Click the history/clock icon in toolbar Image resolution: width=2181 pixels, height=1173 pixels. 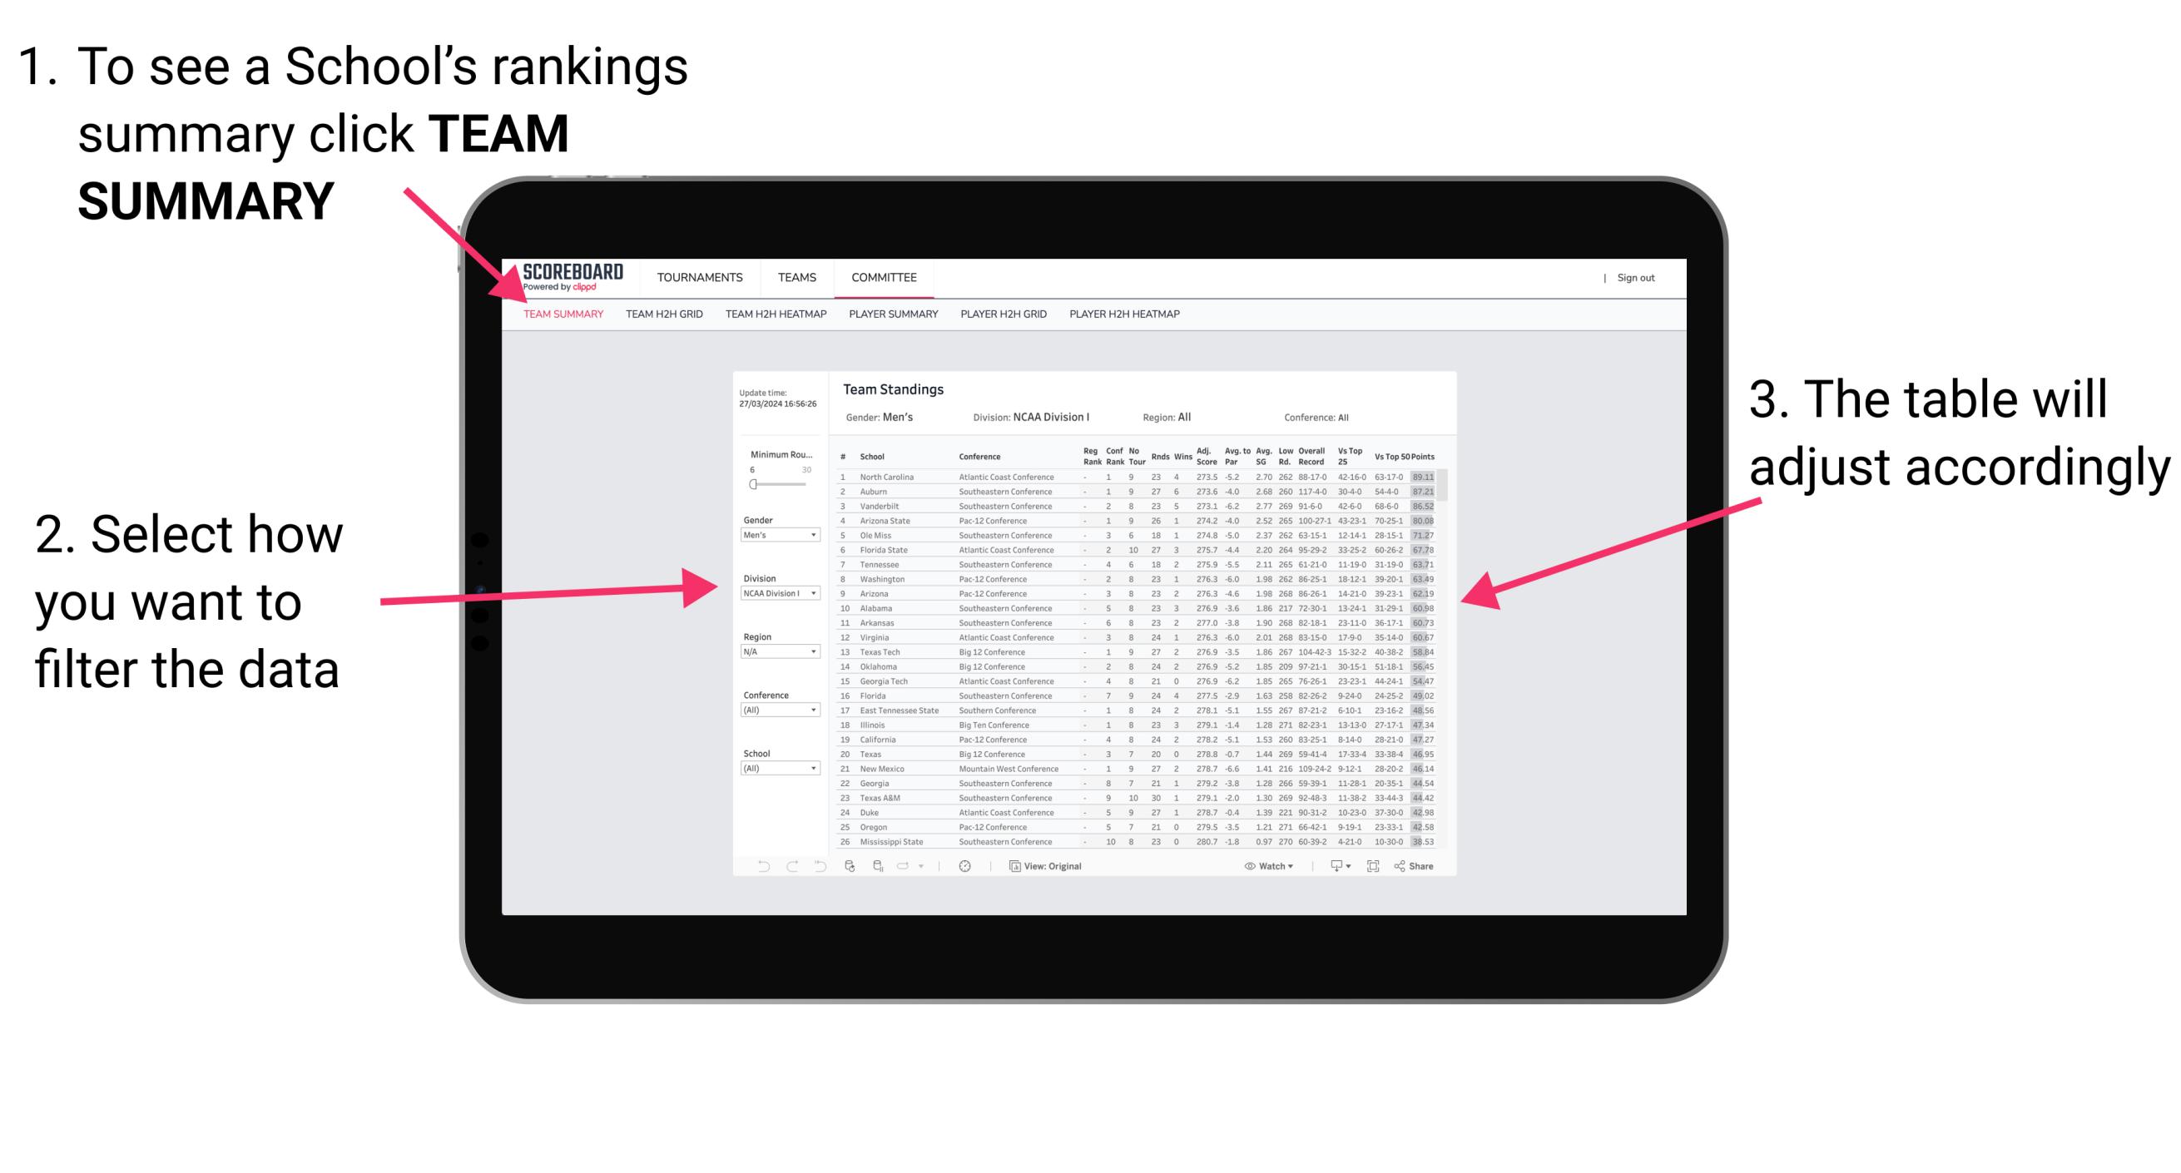(966, 867)
